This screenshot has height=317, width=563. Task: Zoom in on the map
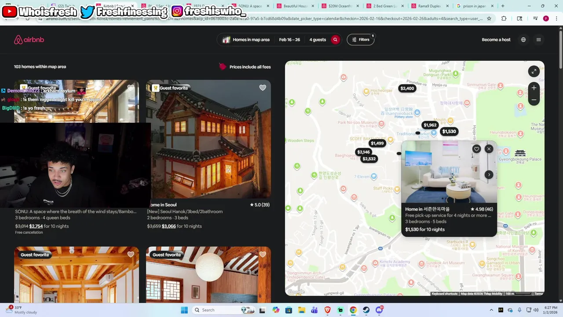[x=534, y=88]
